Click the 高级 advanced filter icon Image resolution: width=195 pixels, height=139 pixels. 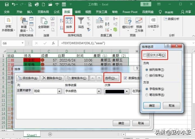(x=89, y=30)
